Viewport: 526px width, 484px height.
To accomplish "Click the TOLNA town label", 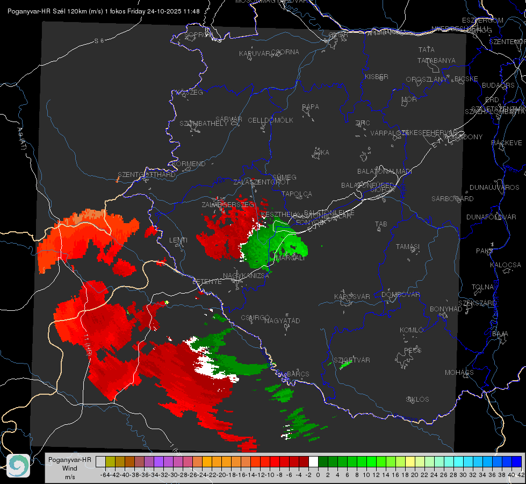I will pyautogui.click(x=482, y=287).
